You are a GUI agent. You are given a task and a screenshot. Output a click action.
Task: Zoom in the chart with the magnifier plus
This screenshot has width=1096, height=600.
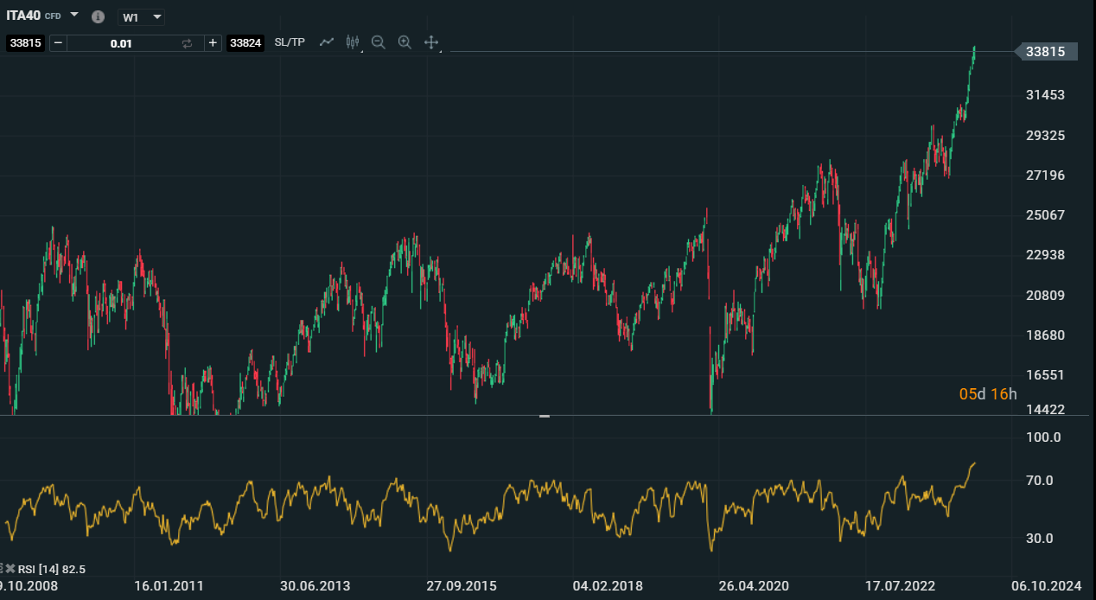tap(405, 42)
